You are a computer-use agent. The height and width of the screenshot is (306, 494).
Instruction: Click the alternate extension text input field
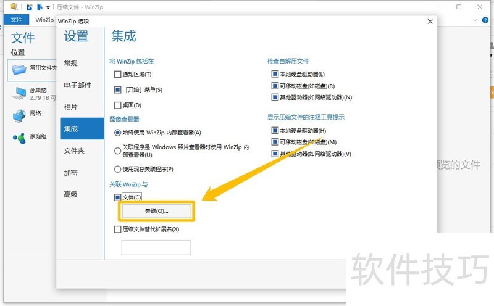pos(156,247)
